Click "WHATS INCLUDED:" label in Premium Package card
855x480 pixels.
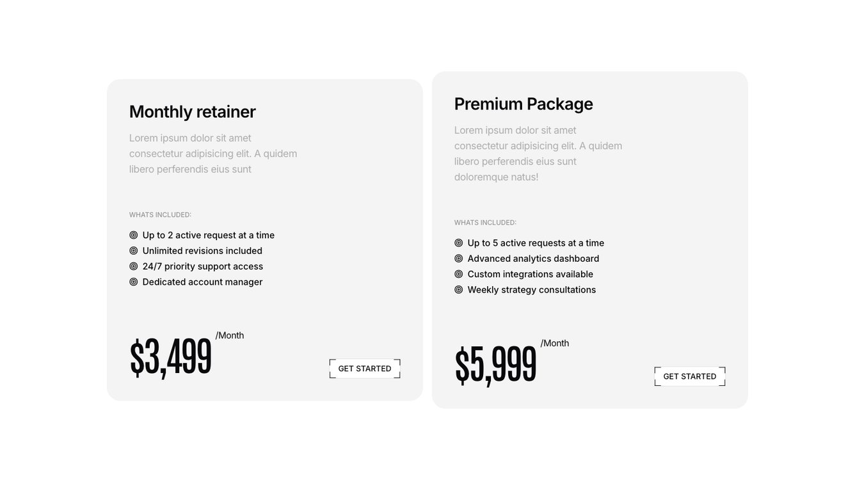click(x=485, y=223)
